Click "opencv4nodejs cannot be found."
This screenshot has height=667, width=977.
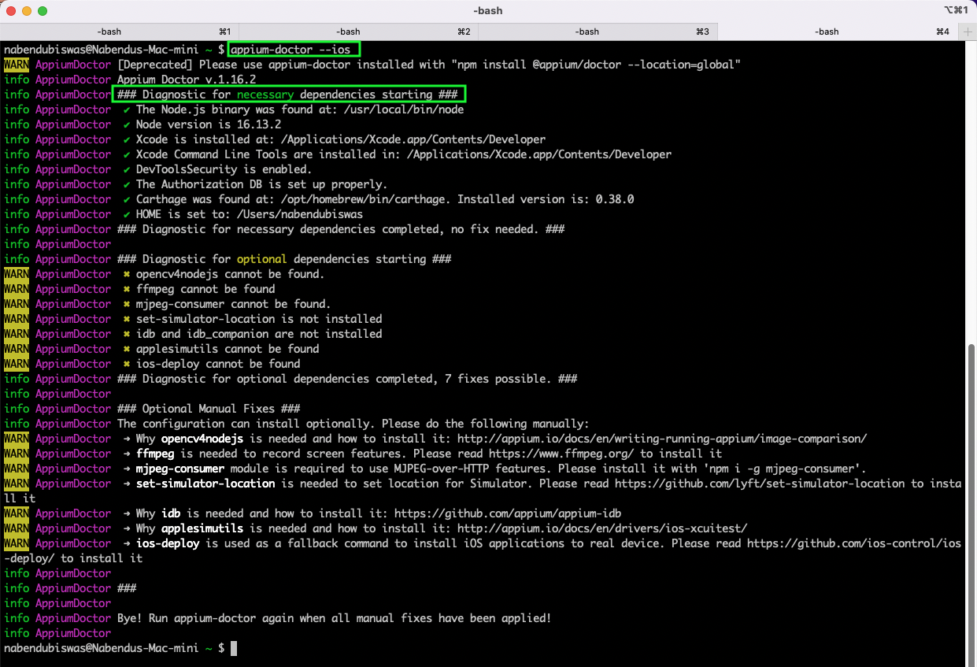click(x=231, y=274)
